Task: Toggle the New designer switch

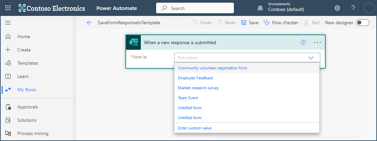Action: pos(362,23)
